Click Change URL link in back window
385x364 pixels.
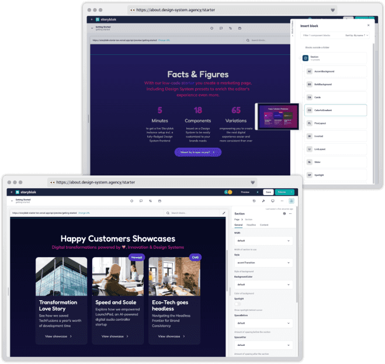pos(164,40)
